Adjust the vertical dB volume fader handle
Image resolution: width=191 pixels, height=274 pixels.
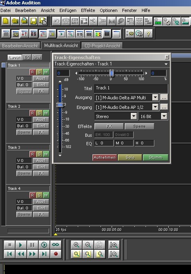tap(60, 105)
